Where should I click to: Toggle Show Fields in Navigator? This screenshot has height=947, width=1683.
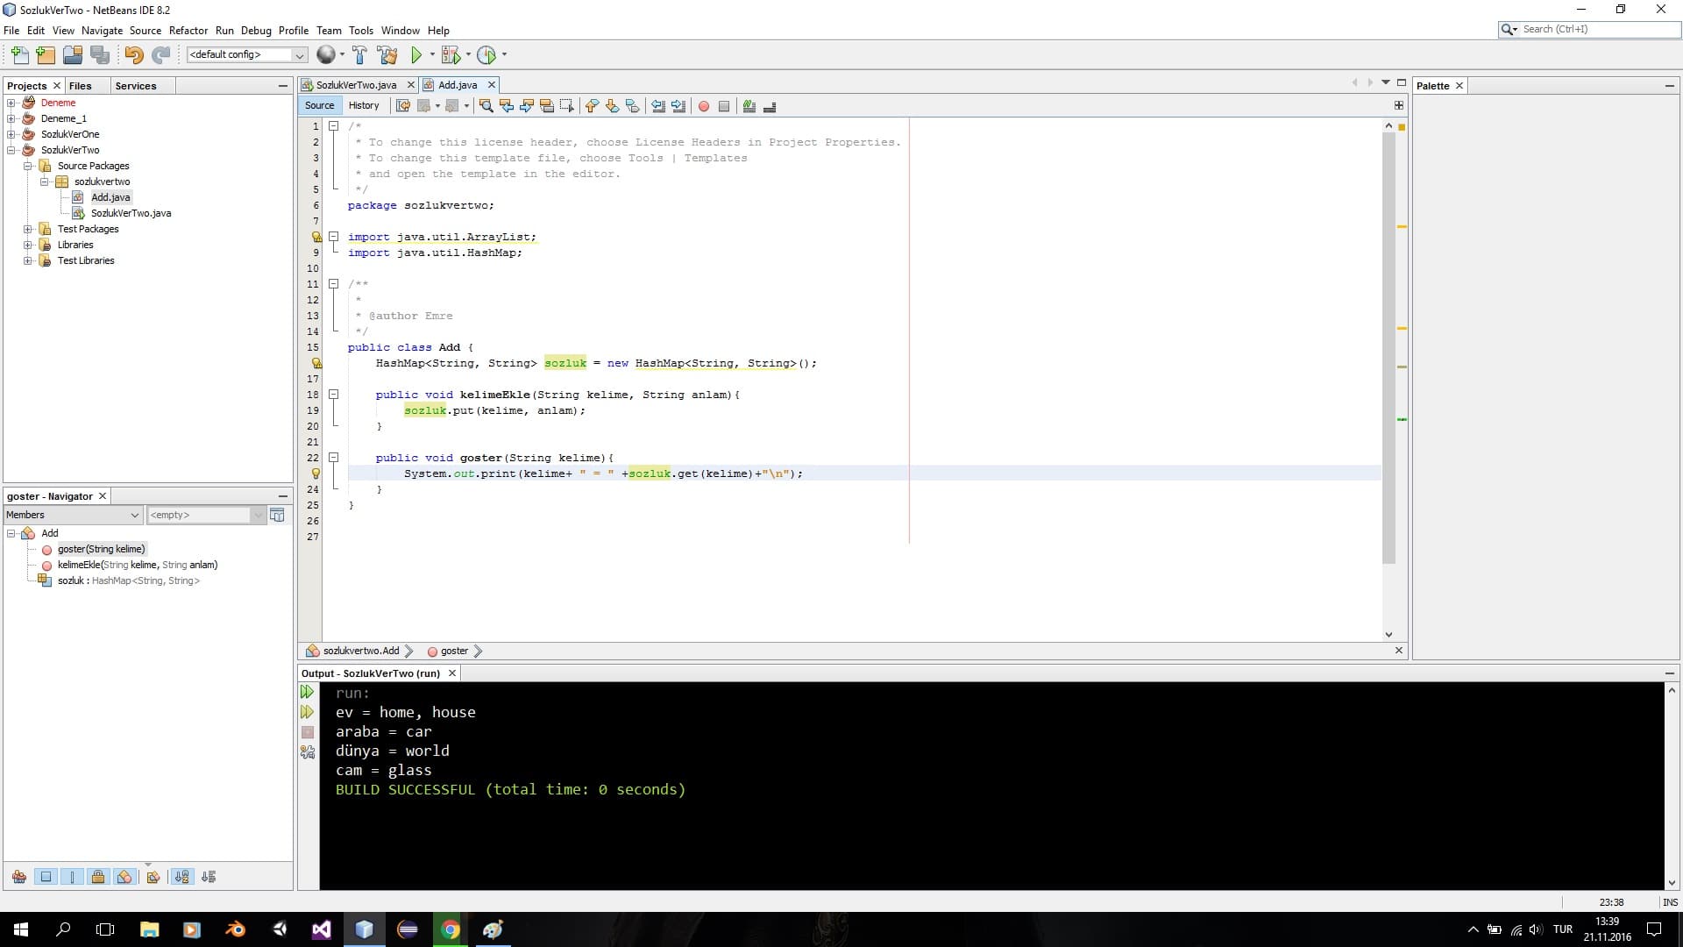[46, 876]
